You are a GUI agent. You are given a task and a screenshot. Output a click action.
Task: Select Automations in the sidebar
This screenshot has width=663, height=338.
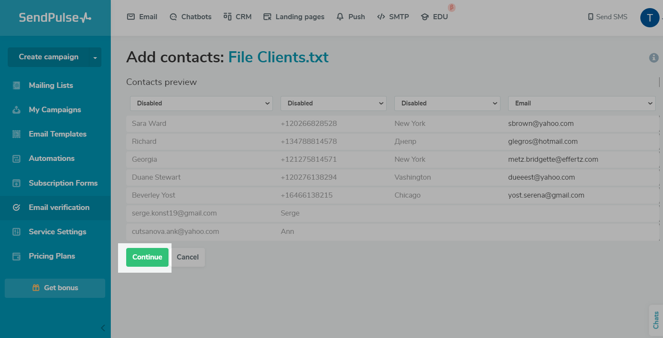pos(52,158)
